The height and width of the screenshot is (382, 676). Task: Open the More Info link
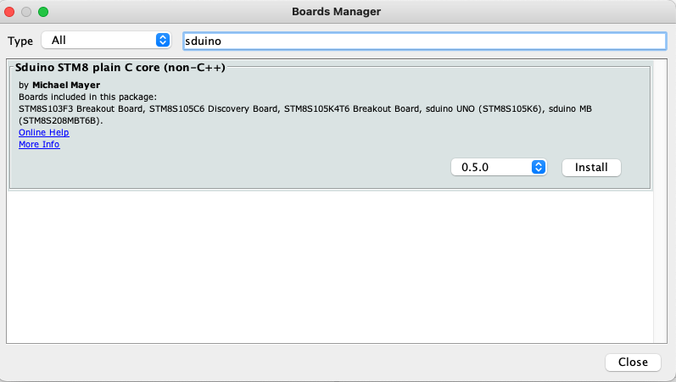pyautogui.click(x=39, y=144)
